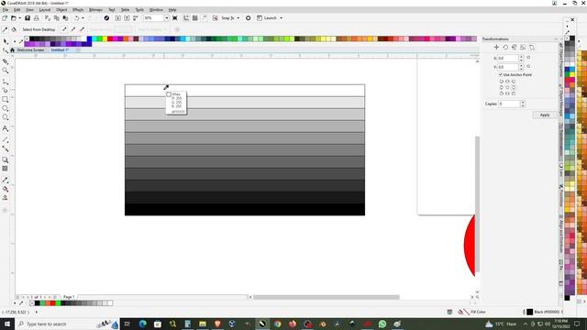587x330 pixels.
Task: Save the document with floppy icon
Action: pyautogui.click(x=28, y=18)
